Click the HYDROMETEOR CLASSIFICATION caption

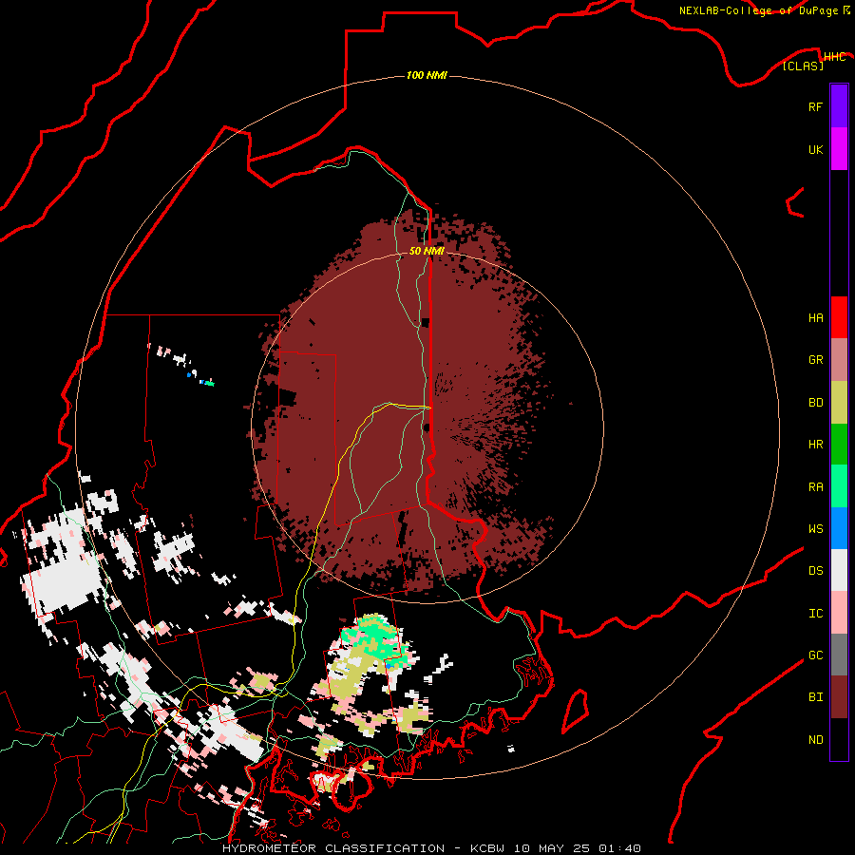[333, 848]
